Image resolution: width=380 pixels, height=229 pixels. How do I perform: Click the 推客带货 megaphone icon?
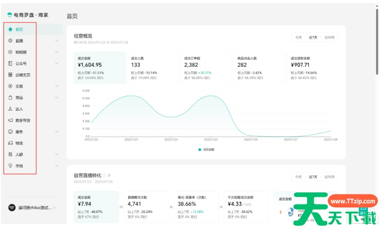coord(11,120)
